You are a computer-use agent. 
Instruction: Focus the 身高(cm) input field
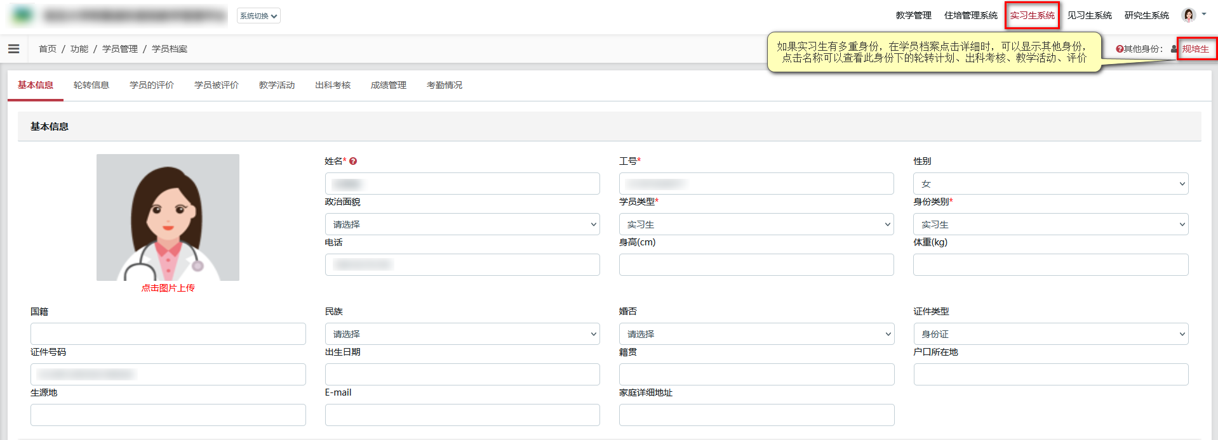coord(756,265)
